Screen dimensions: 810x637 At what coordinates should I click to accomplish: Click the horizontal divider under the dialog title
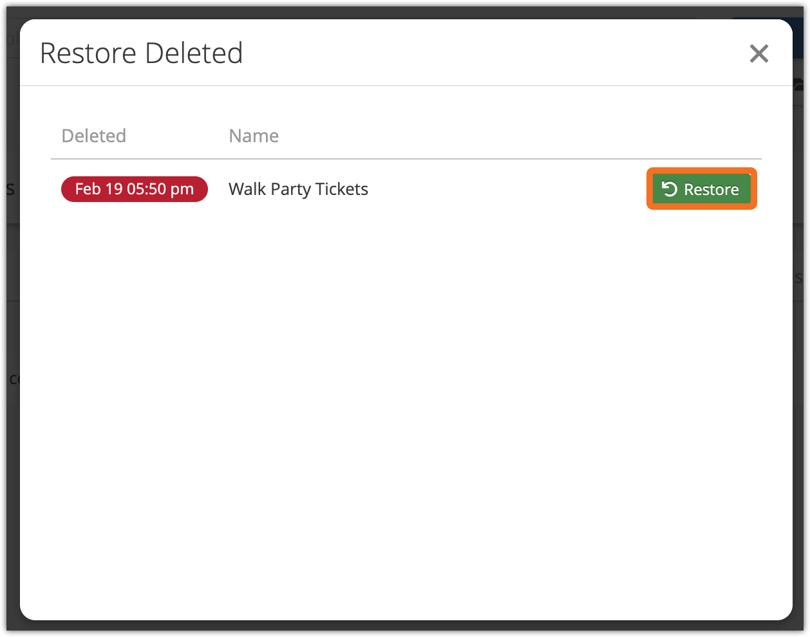[406, 86]
